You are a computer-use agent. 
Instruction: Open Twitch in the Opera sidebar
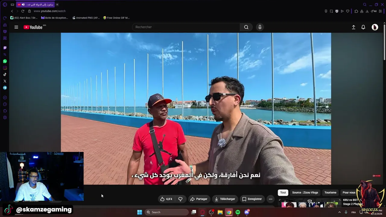pos(5,48)
